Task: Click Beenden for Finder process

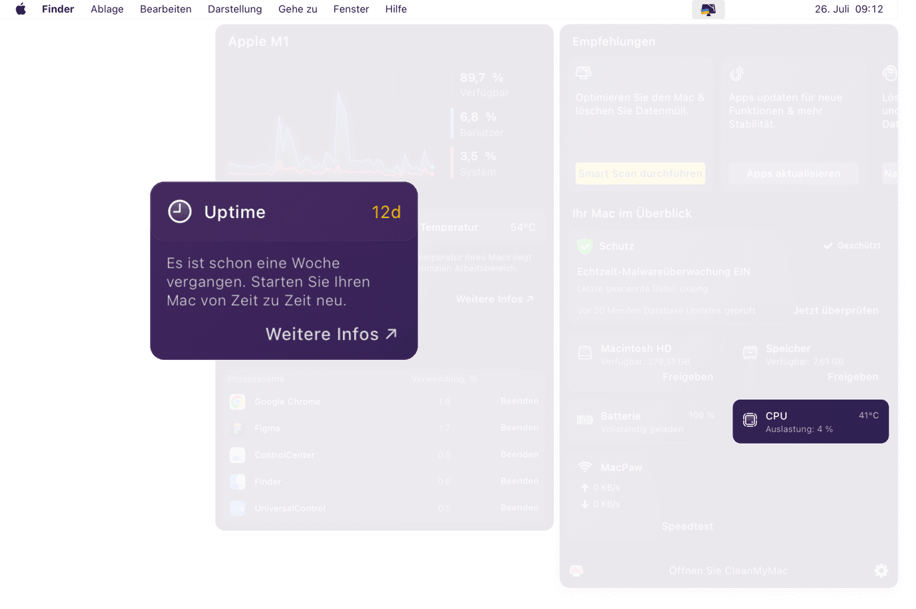Action: coord(520,481)
